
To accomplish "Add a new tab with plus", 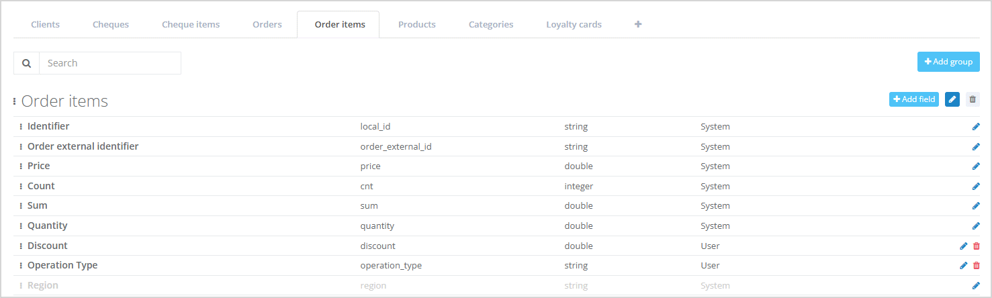I will (x=638, y=24).
